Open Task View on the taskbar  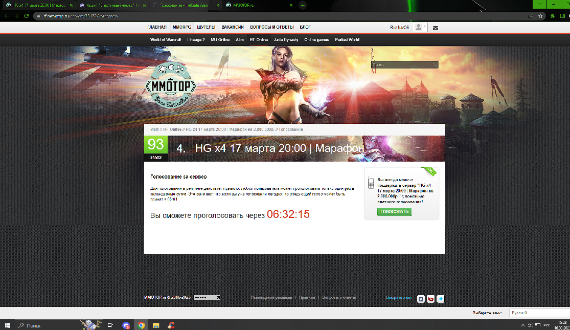[x=110, y=325]
